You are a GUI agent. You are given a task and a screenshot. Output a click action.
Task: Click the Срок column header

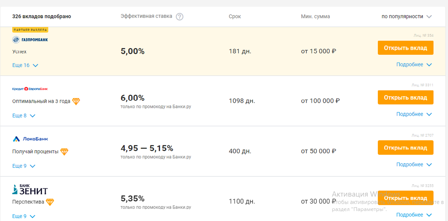click(x=235, y=17)
